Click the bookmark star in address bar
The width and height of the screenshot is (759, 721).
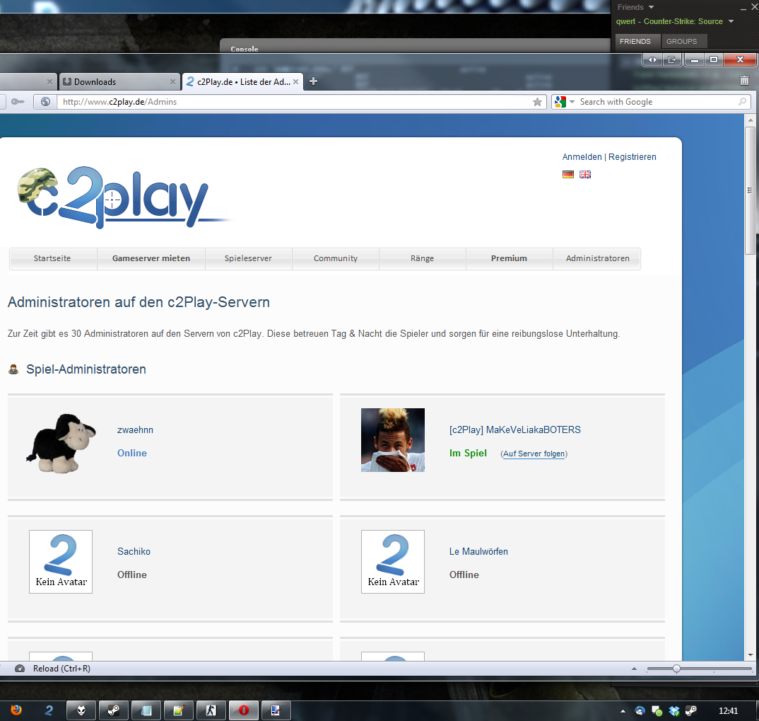(x=537, y=102)
